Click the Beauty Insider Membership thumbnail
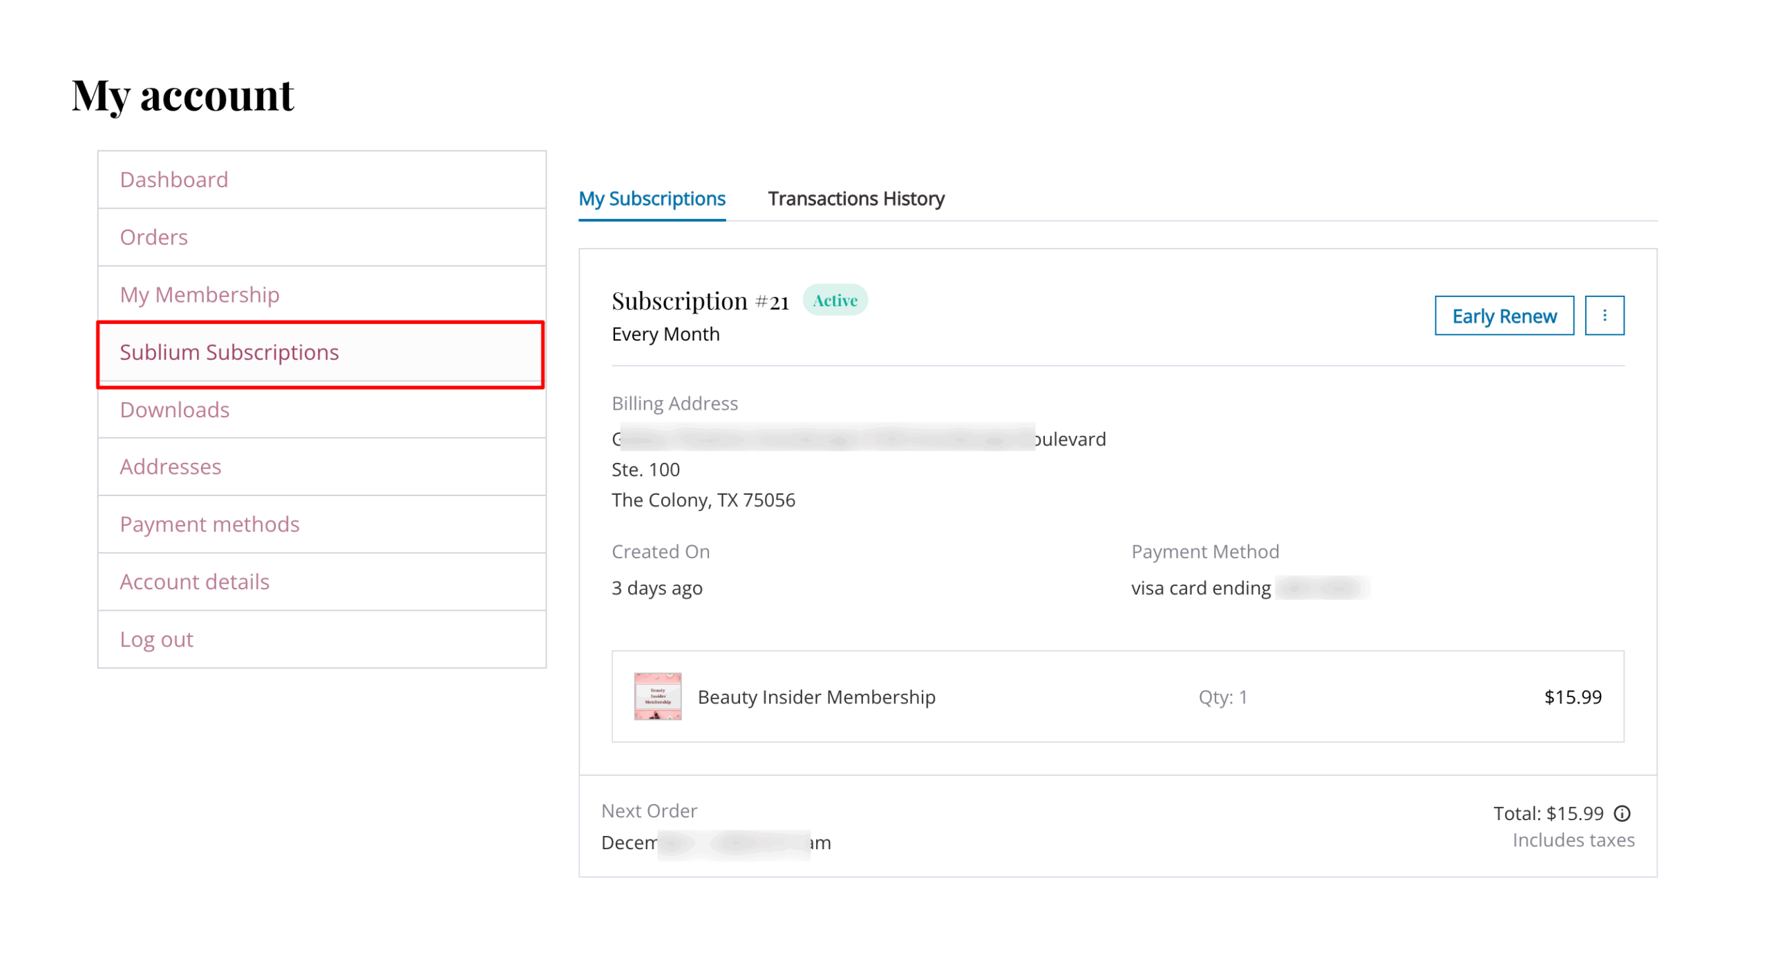1769x959 pixels. pyautogui.click(x=657, y=696)
